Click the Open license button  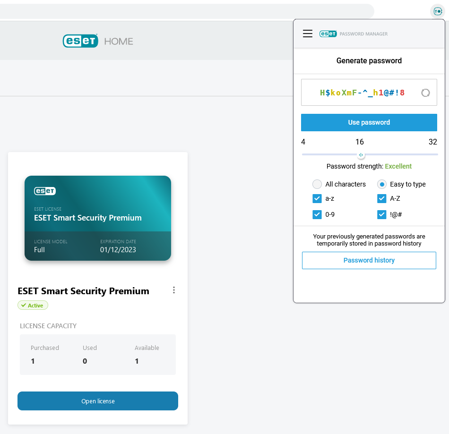click(98, 401)
